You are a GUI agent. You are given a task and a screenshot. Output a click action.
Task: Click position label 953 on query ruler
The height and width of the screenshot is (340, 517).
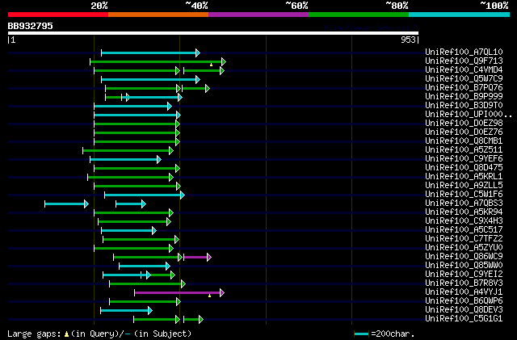(408, 40)
